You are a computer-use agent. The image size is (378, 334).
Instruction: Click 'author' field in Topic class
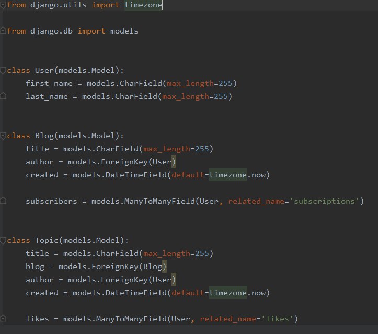(40, 280)
